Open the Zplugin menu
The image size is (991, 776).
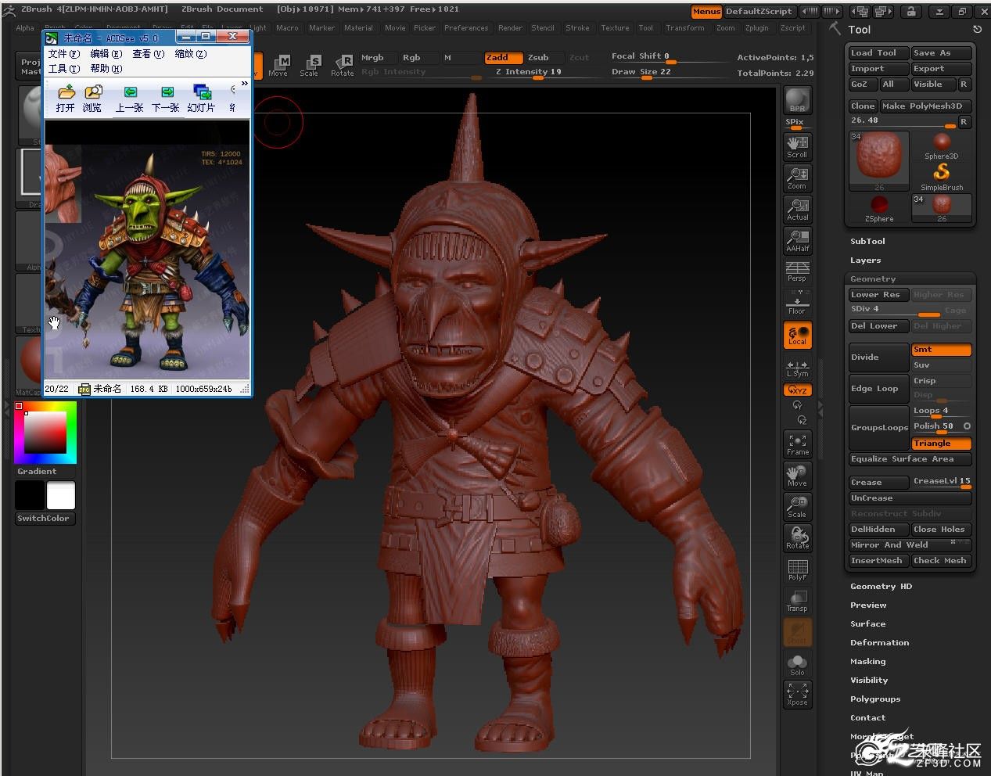pos(756,28)
